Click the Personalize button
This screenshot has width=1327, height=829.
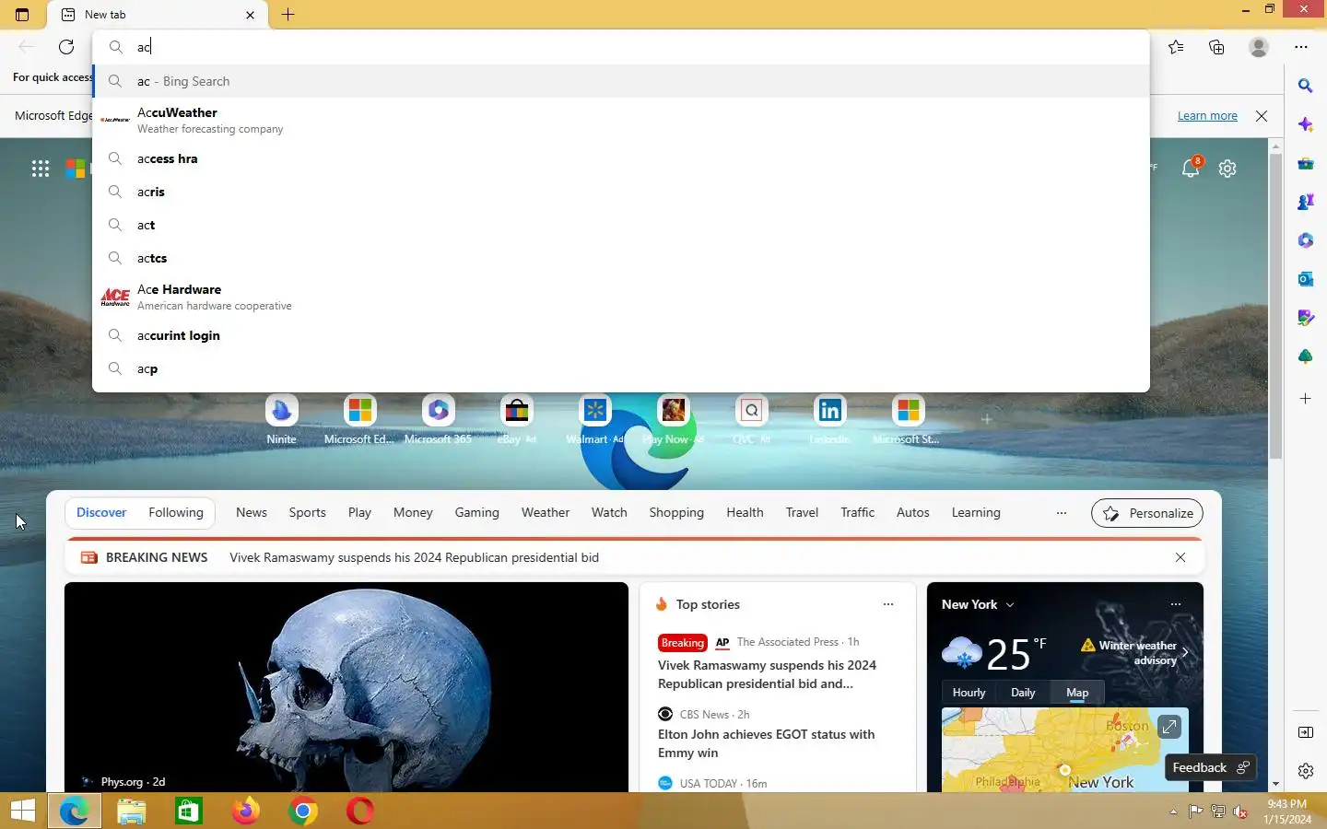[1148, 513]
